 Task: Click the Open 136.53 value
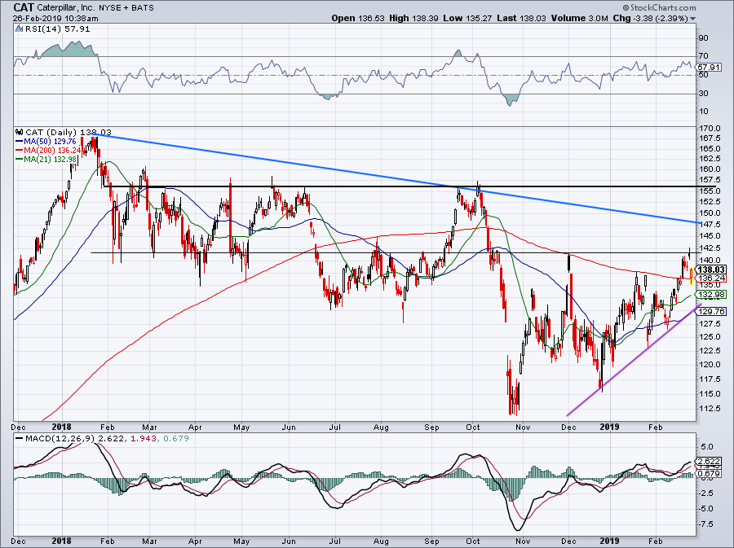pos(358,18)
